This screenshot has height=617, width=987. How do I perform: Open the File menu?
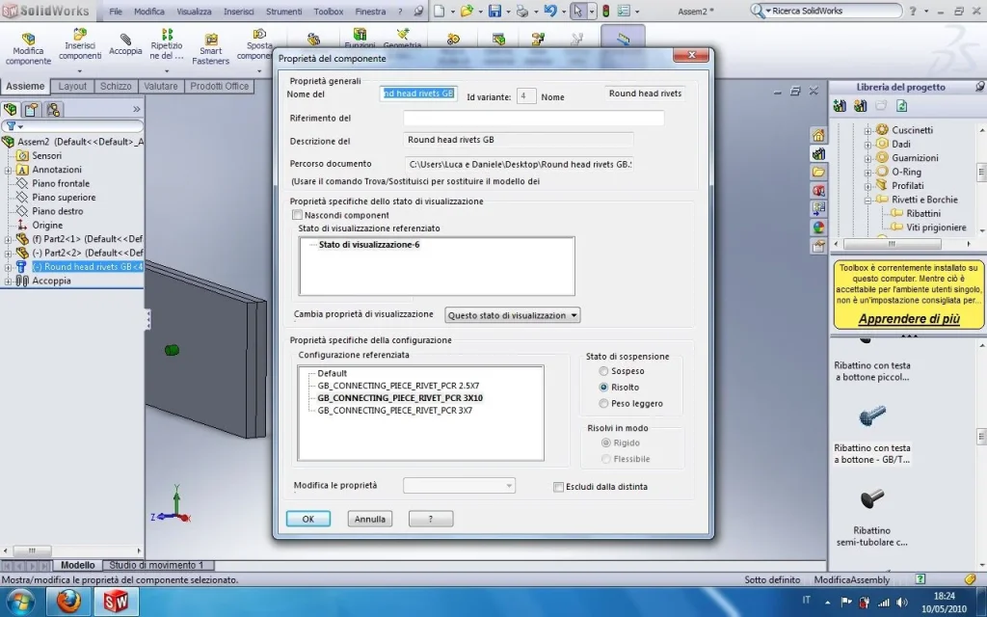pyautogui.click(x=116, y=12)
